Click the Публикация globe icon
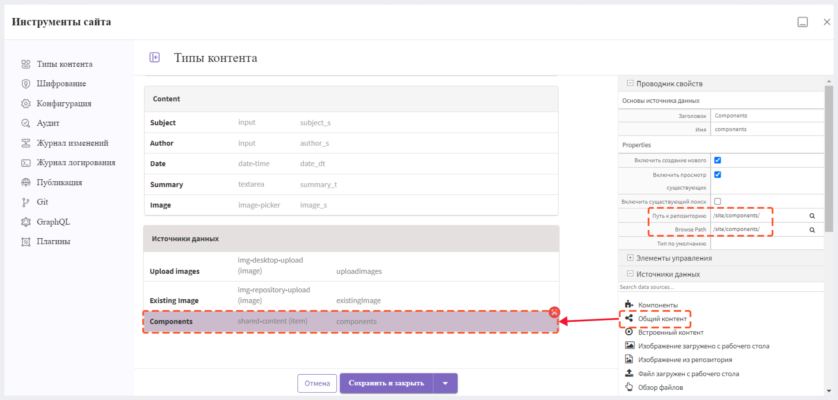Screen dimensions: 838x400 (x=26, y=182)
